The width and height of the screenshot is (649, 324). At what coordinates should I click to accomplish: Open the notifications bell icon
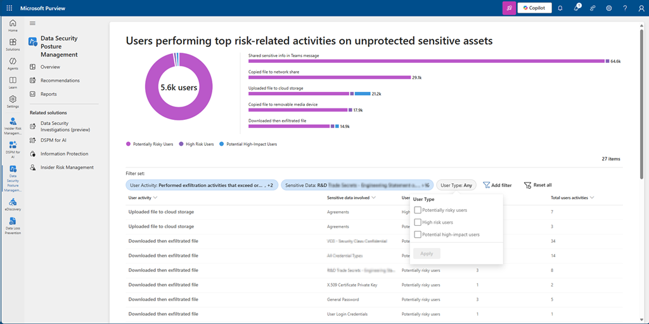(x=560, y=8)
